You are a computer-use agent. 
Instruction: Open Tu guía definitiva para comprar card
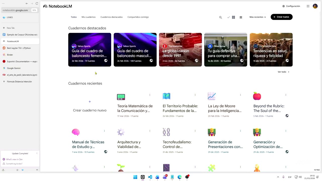226,50
